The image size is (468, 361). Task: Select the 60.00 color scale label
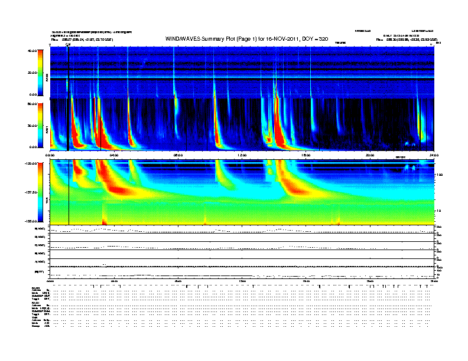pos(32,104)
